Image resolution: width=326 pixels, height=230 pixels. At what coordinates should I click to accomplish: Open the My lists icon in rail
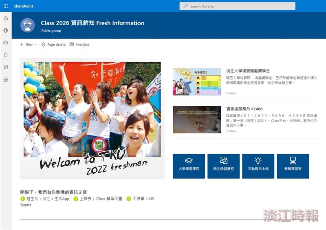[x=6, y=67]
